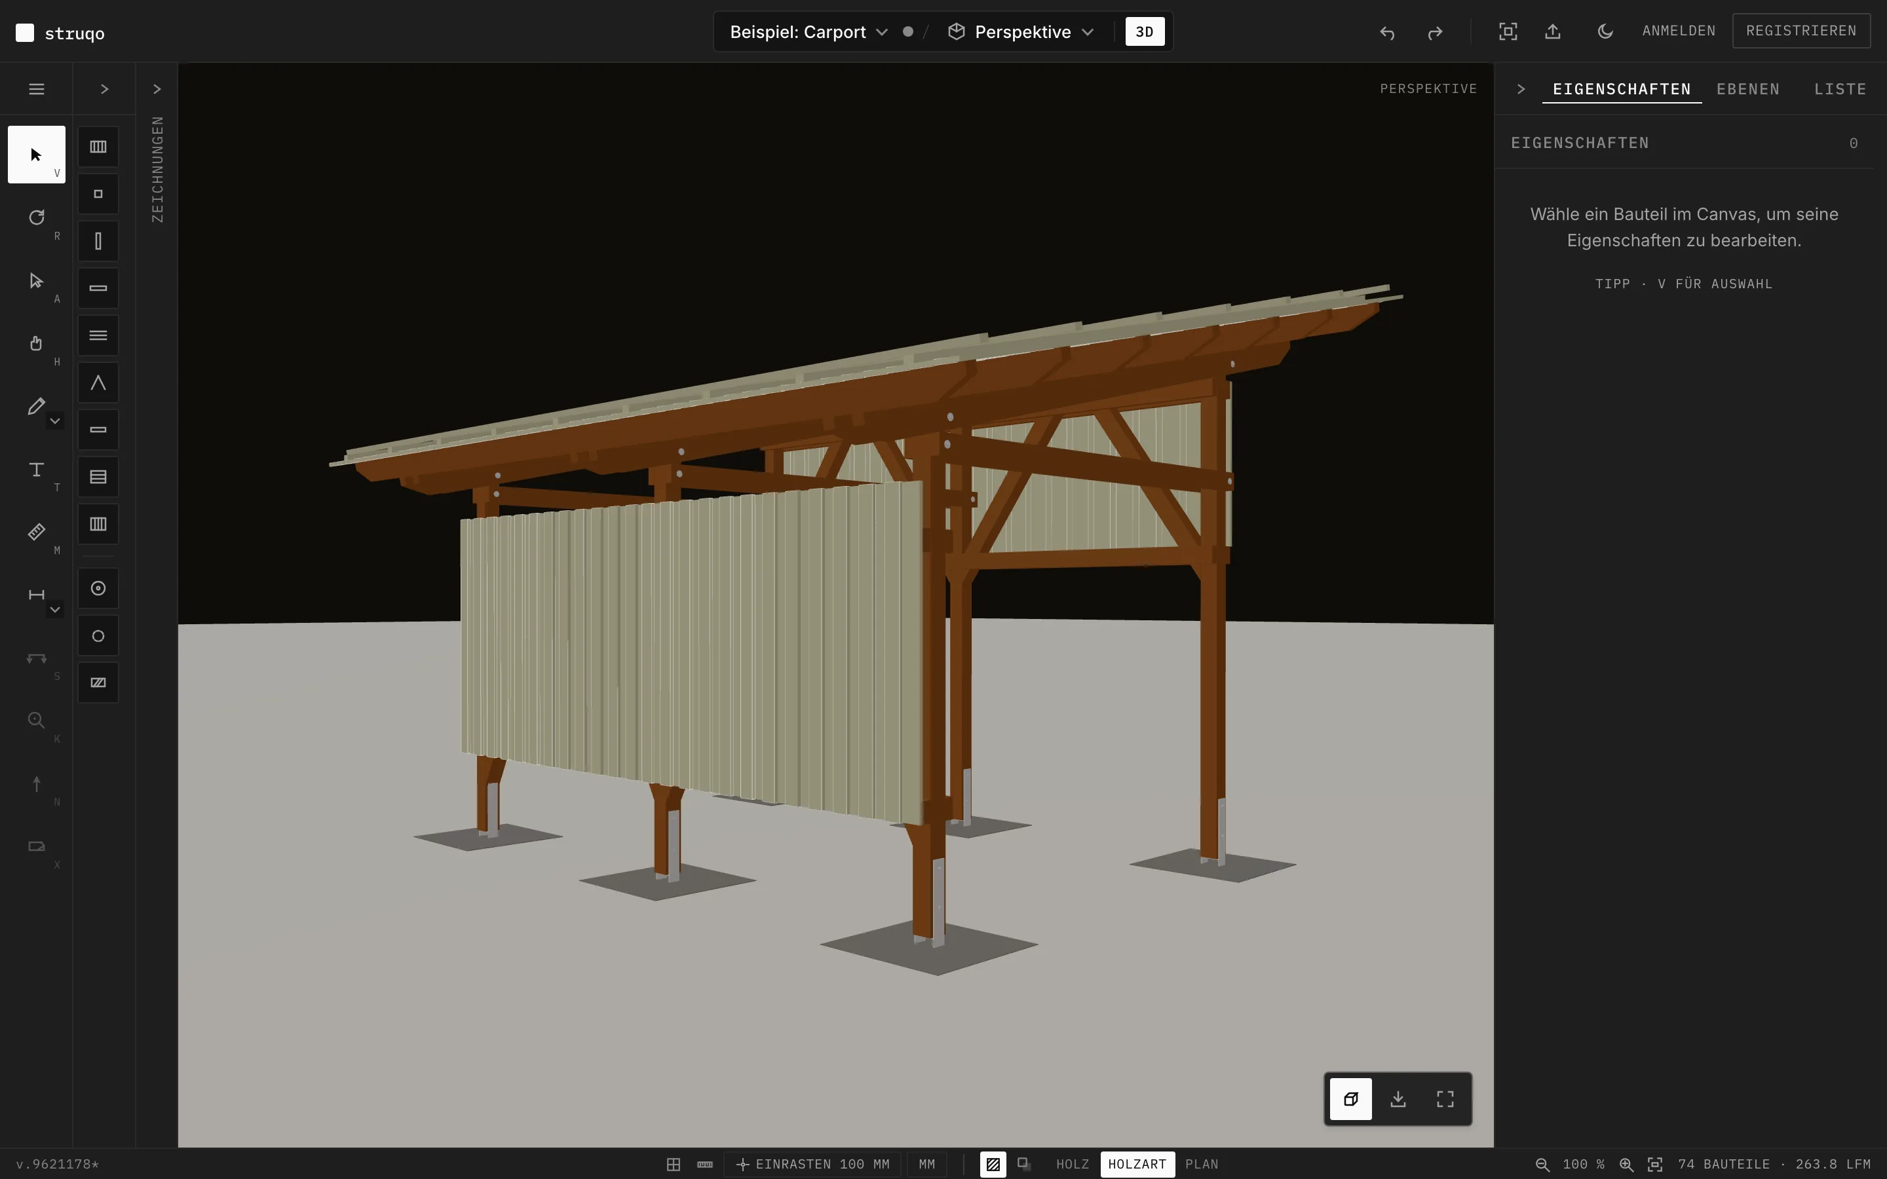Pick the plain circle component icon
The height and width of the screenshot is (1179, 1887).
[98, 636]
